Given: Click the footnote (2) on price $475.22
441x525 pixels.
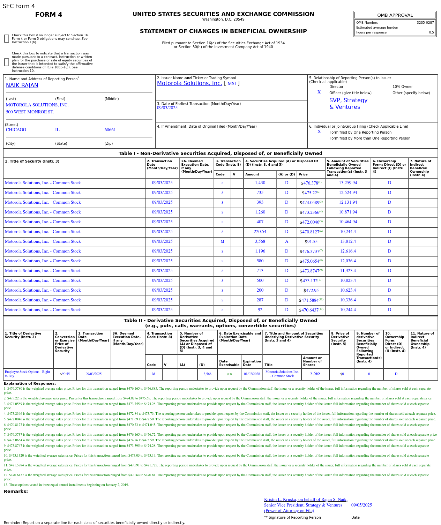Looking at the screenshot, I should (319, 192).
